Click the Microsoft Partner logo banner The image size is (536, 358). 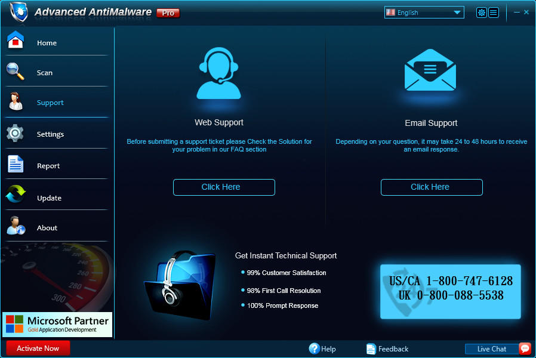pos(57,324)
